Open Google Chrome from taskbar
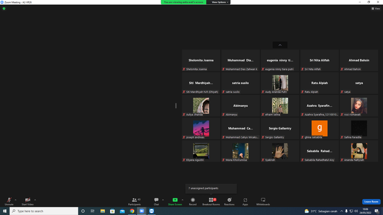Viewport: 383px width, 215px height. coord(132,211)
